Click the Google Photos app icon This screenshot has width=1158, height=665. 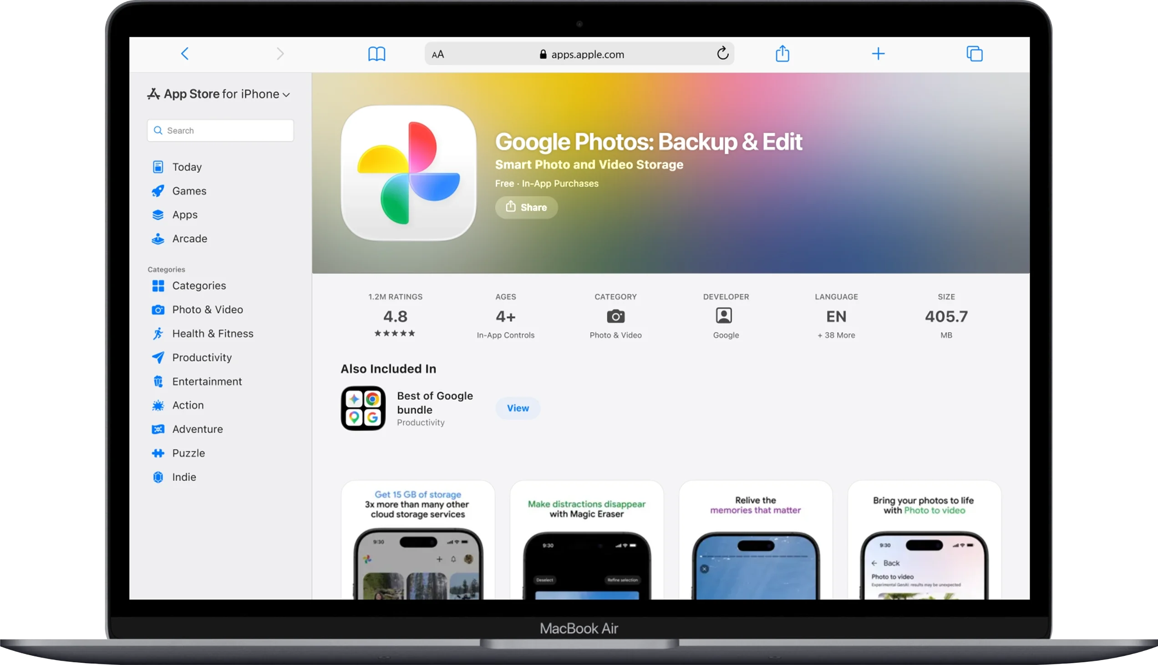click(x=409, y=173)
